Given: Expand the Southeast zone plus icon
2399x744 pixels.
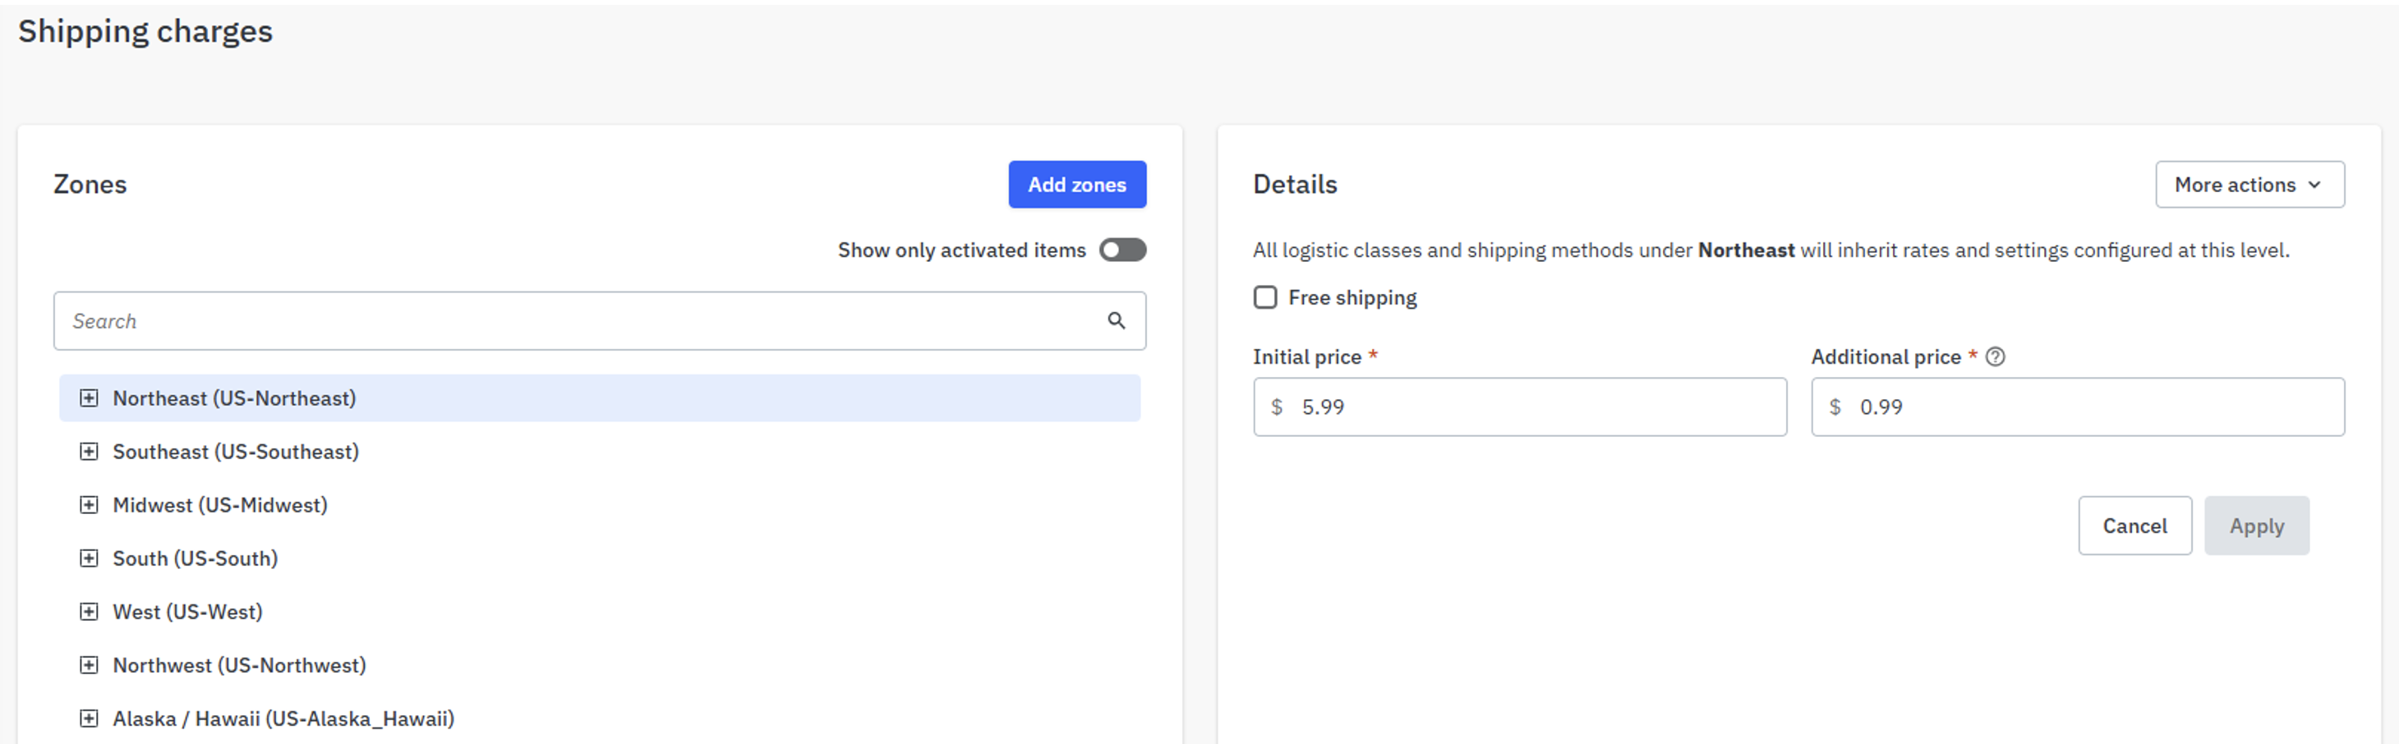Looking at the screenshot, I should pos(89,452).
